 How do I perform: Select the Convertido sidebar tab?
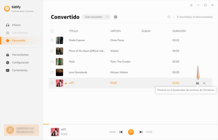coord(21,41)
